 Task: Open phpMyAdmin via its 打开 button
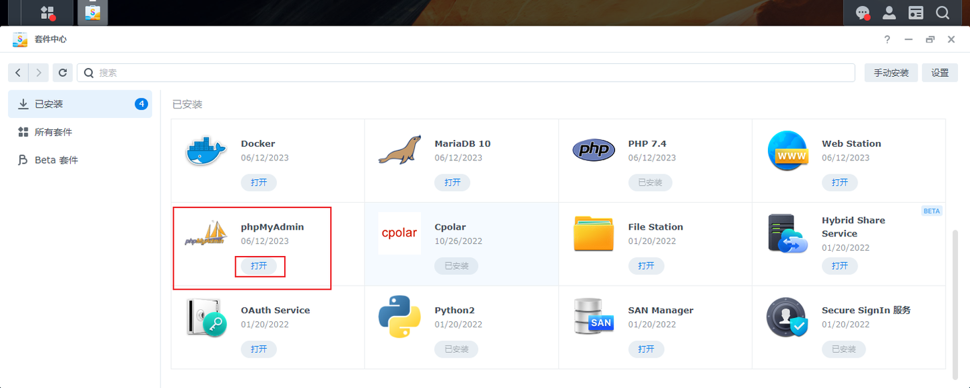point(260,266)
